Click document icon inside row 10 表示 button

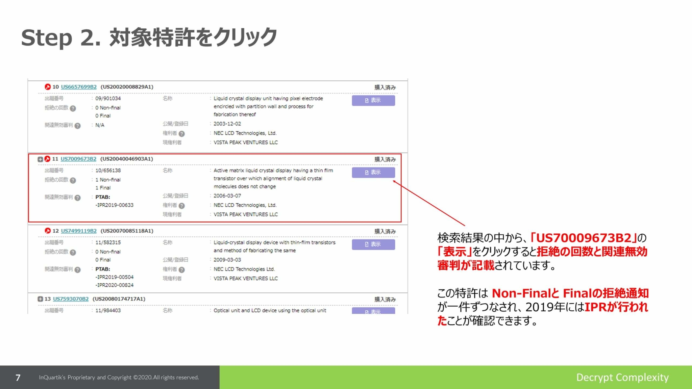(367, 101)
